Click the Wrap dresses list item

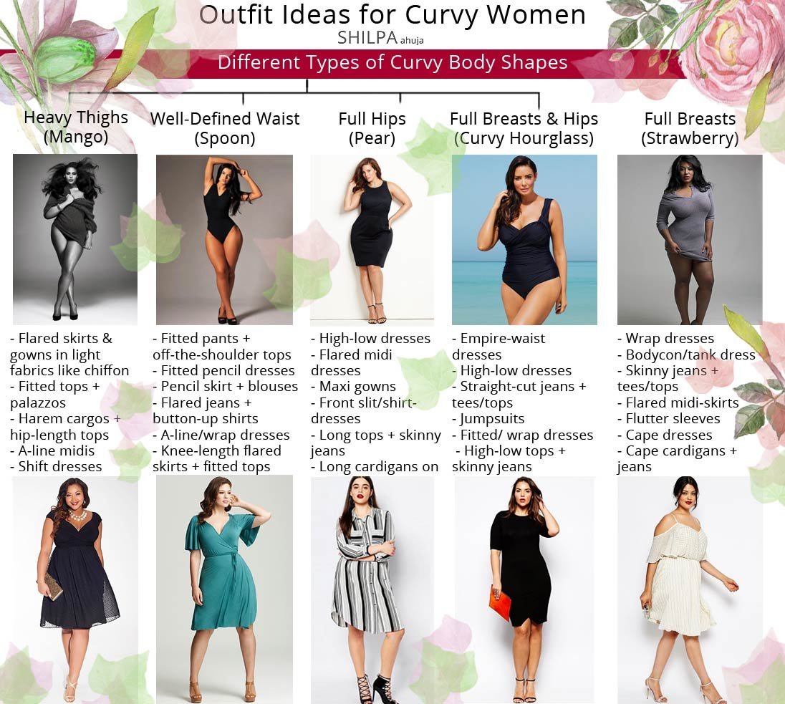665,339
